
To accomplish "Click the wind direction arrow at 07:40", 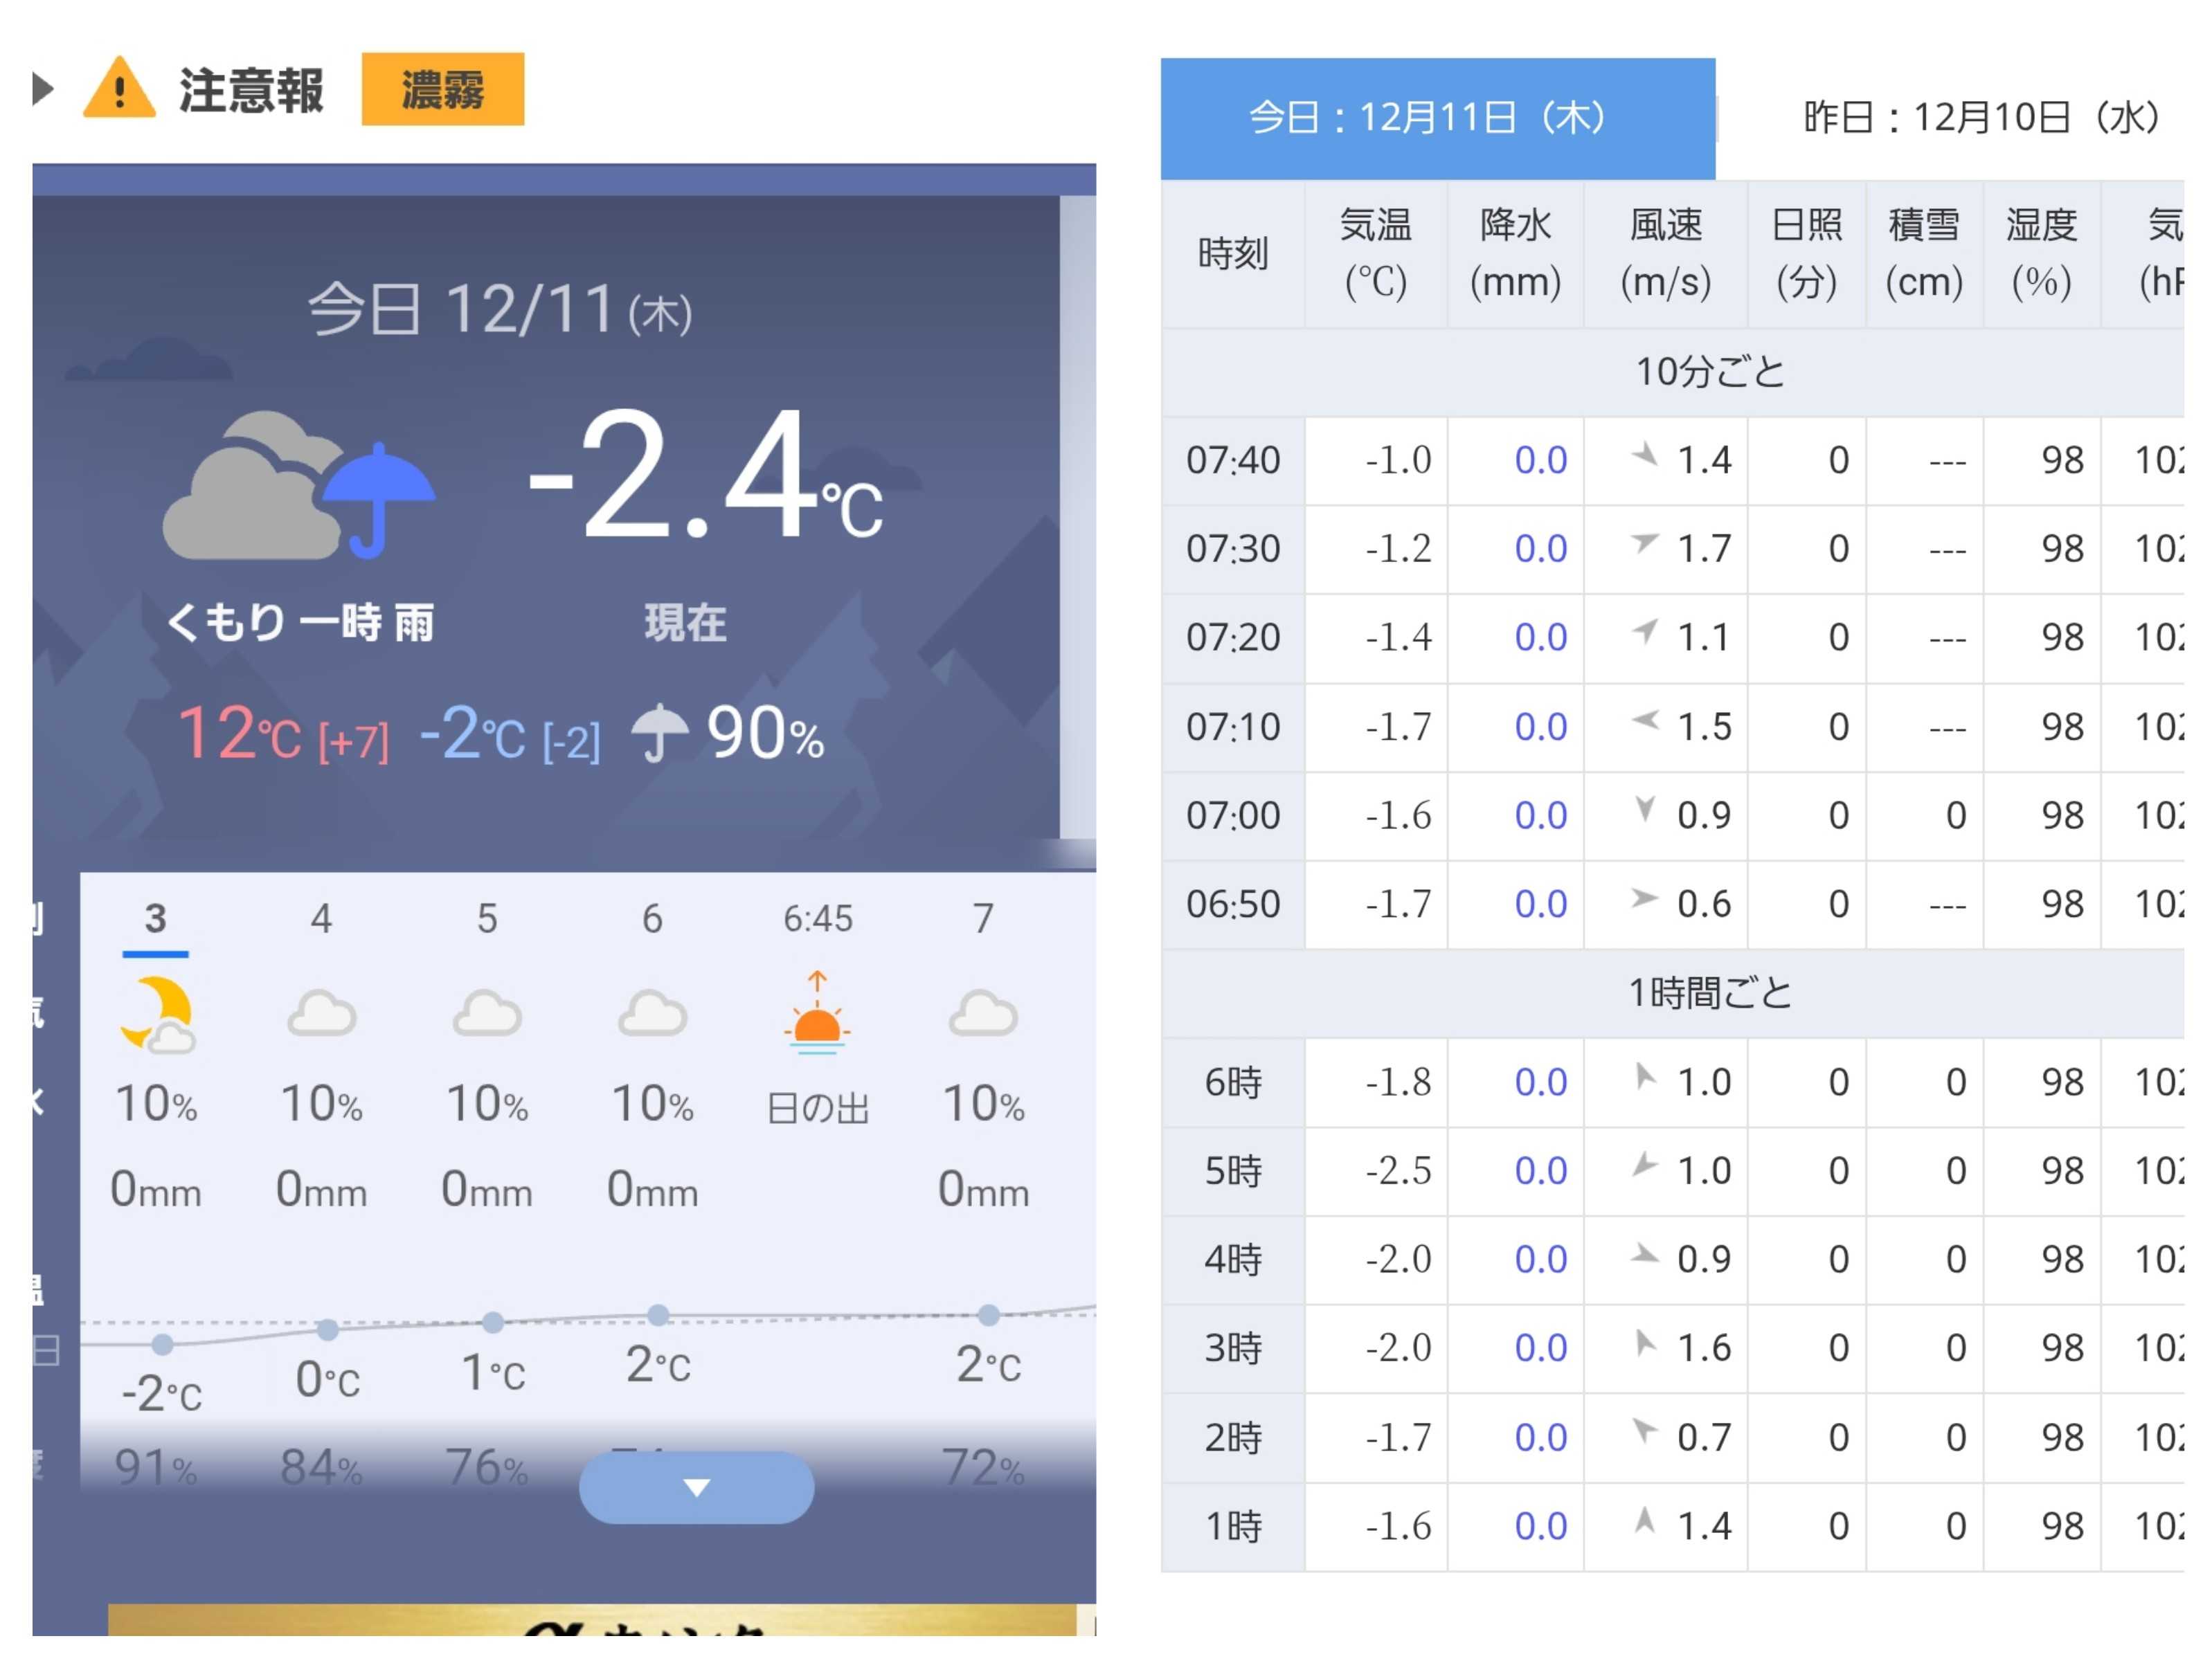I will tap(1644, 455).
